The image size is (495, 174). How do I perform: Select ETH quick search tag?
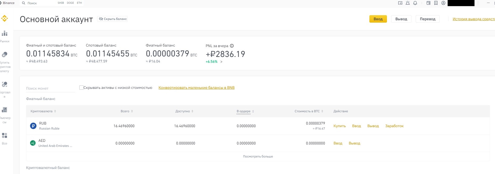[x=79, y=3]
